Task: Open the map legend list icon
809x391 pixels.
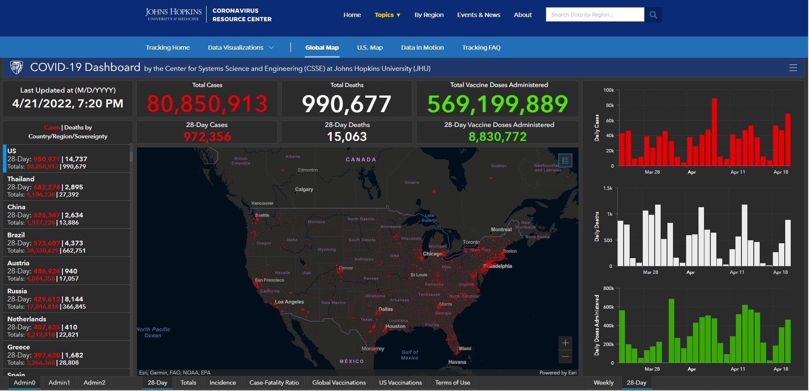Action: point(565,160)
